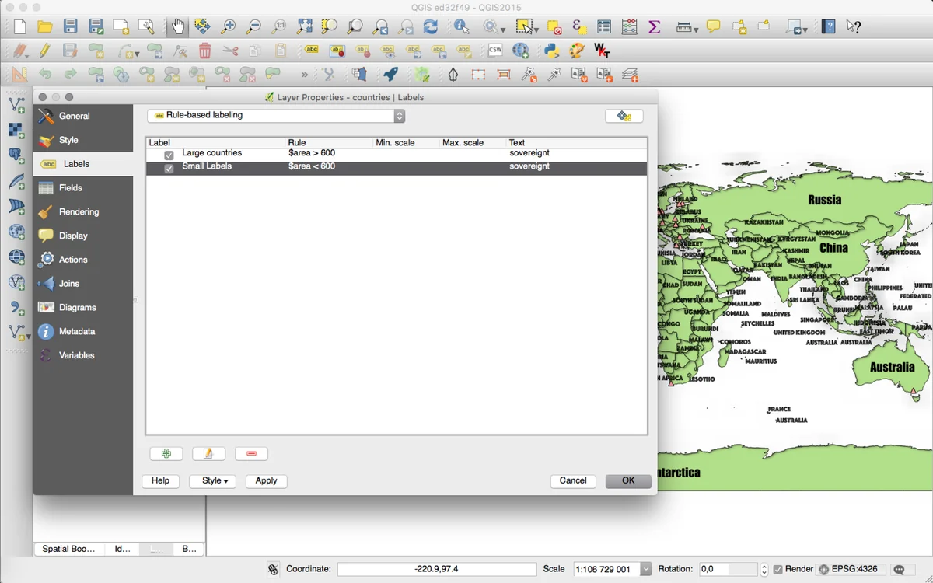Select the Pan Map hand tool
933x583 pixels.
pos(178,26)
